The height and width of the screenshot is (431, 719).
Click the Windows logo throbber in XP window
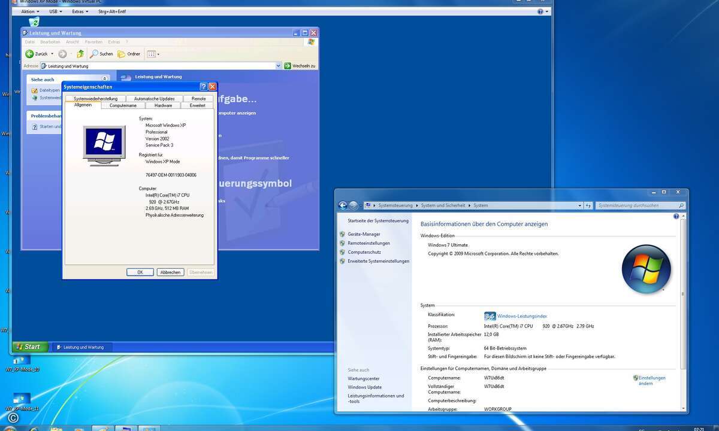pyautogui.click(x=311, y=42)
